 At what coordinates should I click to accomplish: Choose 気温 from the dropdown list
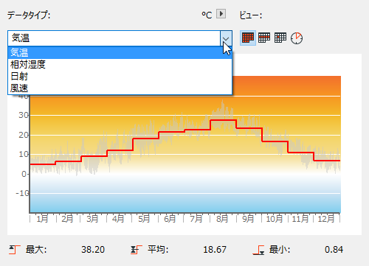click(x=120, y=52)
